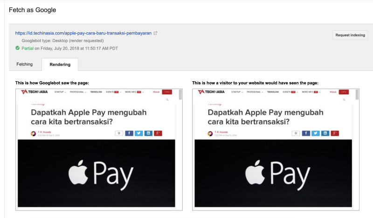Open the fetched techinasia article URL link
373x218 pixels.
(x=83, y=33)
